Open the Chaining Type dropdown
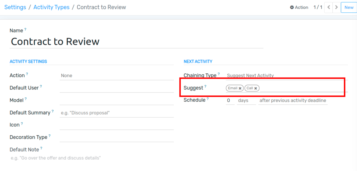Viewport: 357px width, 171px height. pyautogui.click(x=287, y=76)
